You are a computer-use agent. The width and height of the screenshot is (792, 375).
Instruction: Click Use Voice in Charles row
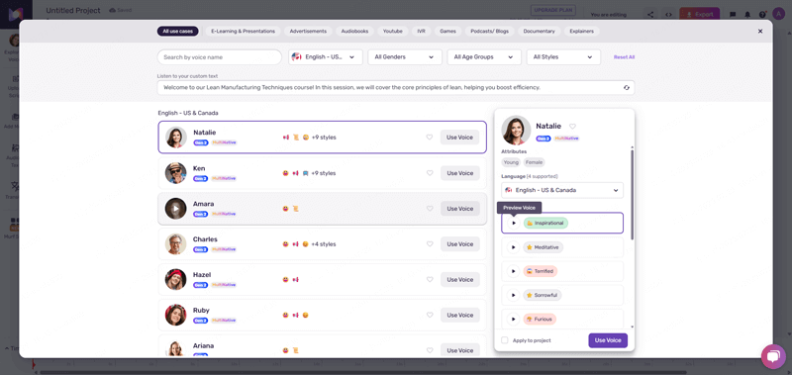[459, 243]
